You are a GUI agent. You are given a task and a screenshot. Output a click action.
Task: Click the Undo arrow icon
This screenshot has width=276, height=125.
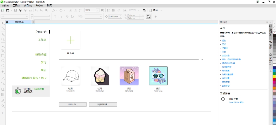coord(53,10)
